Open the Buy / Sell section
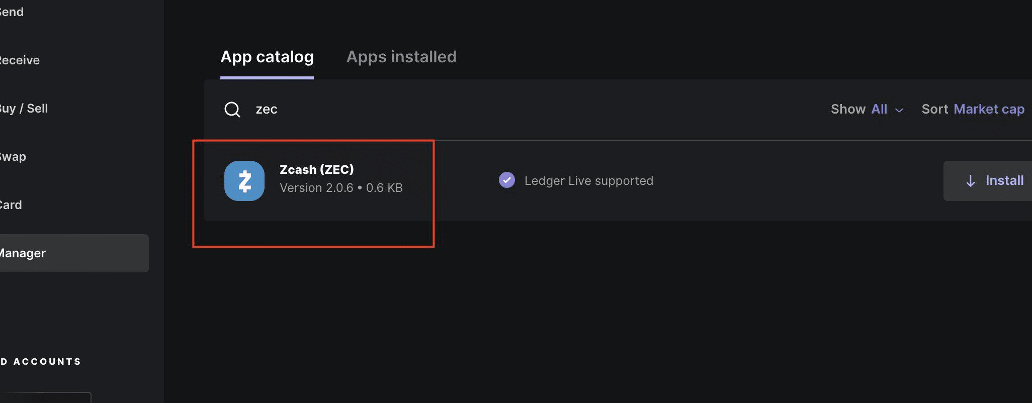Image resolution: width=1032 pixels, height=403 pixels. [24, 109]
